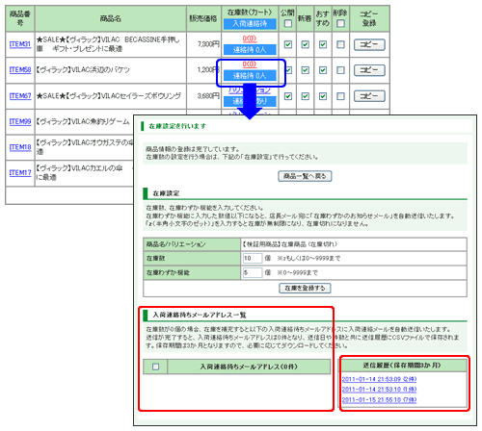Uncheck 新着 checkbox for ITEM67

(x=306, y=96)
